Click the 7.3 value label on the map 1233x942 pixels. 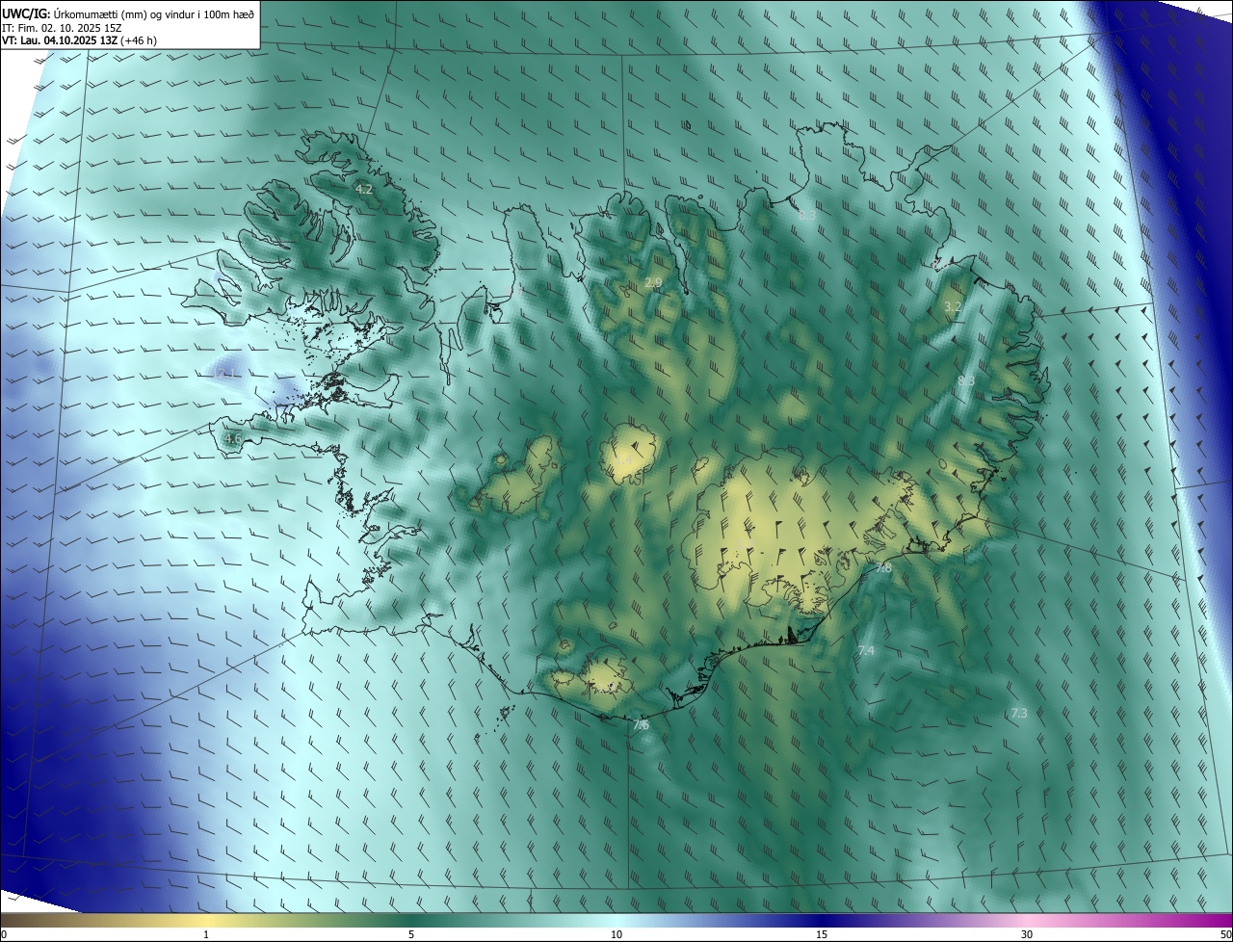point(1019,714)
